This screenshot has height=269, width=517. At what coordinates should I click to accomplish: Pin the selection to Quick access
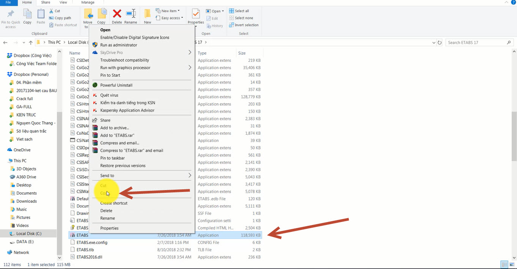[10, 16]
